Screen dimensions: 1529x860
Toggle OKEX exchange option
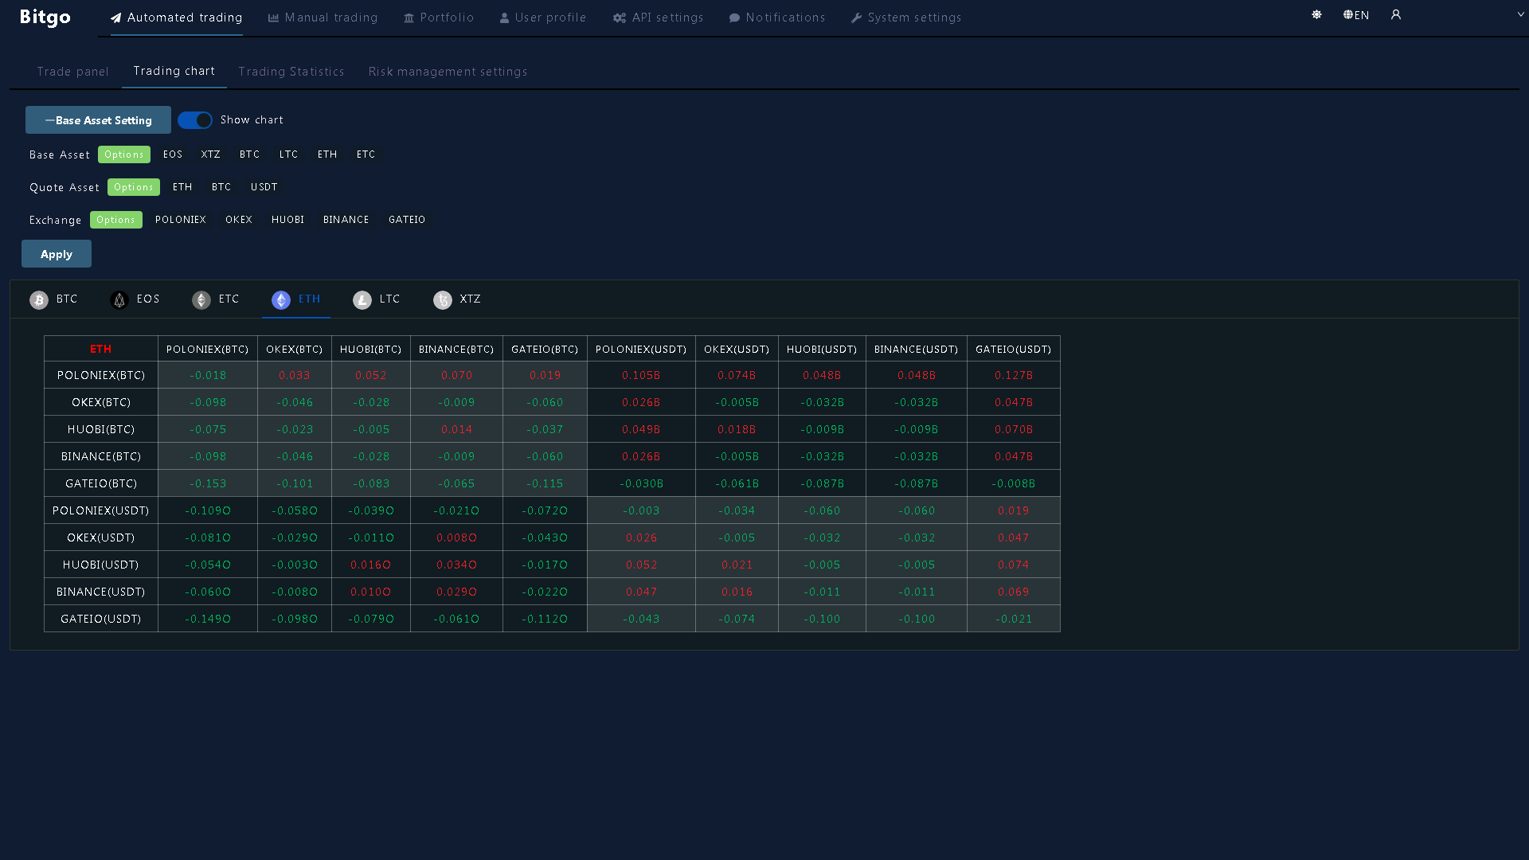(x=239, y=220)
